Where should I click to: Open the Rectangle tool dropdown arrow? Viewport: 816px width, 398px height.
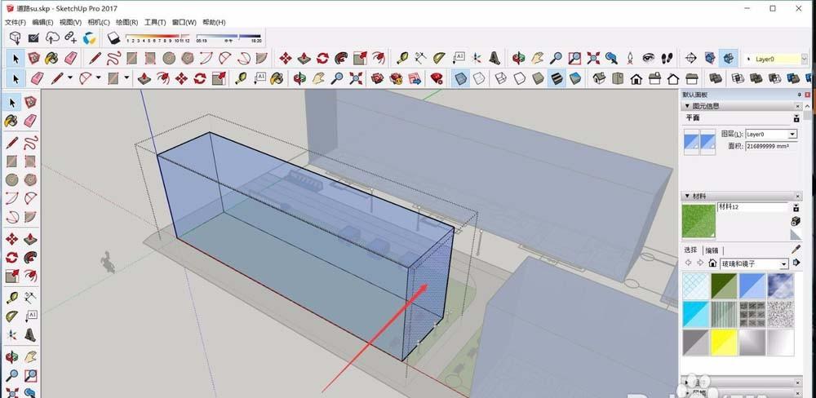click(x=126, y=78)
